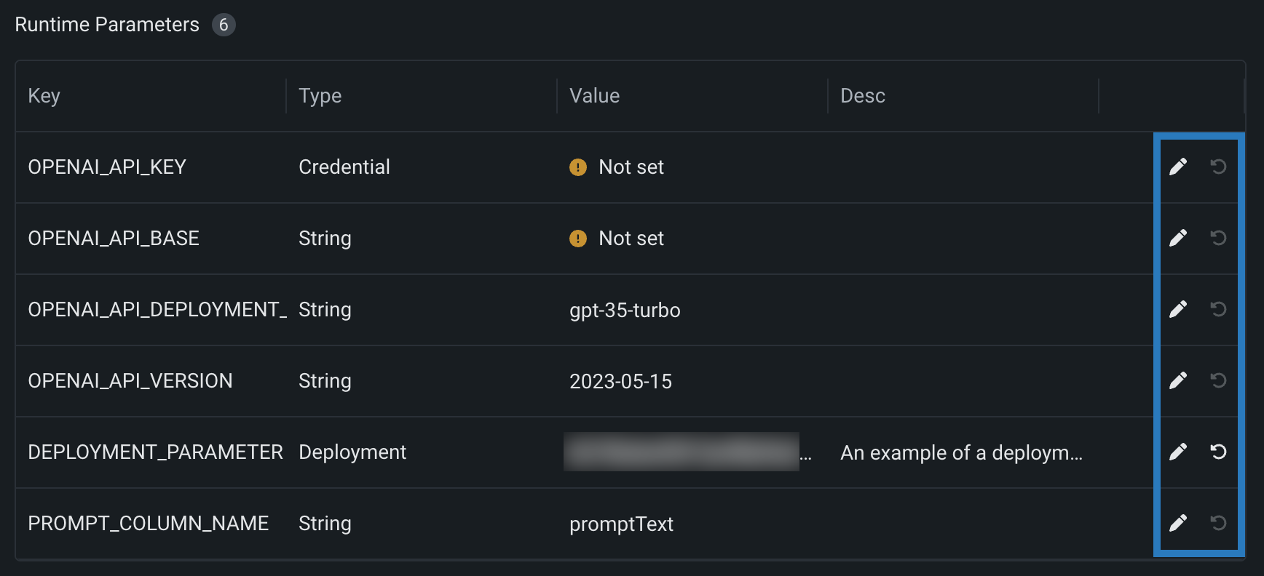Click the Runtime Parameters count badge
1264x576 pixels.
click(224, 25)
